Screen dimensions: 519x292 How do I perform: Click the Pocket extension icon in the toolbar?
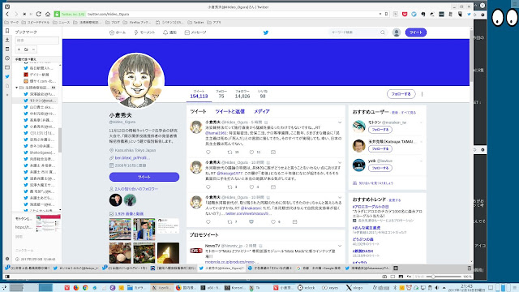405,15
